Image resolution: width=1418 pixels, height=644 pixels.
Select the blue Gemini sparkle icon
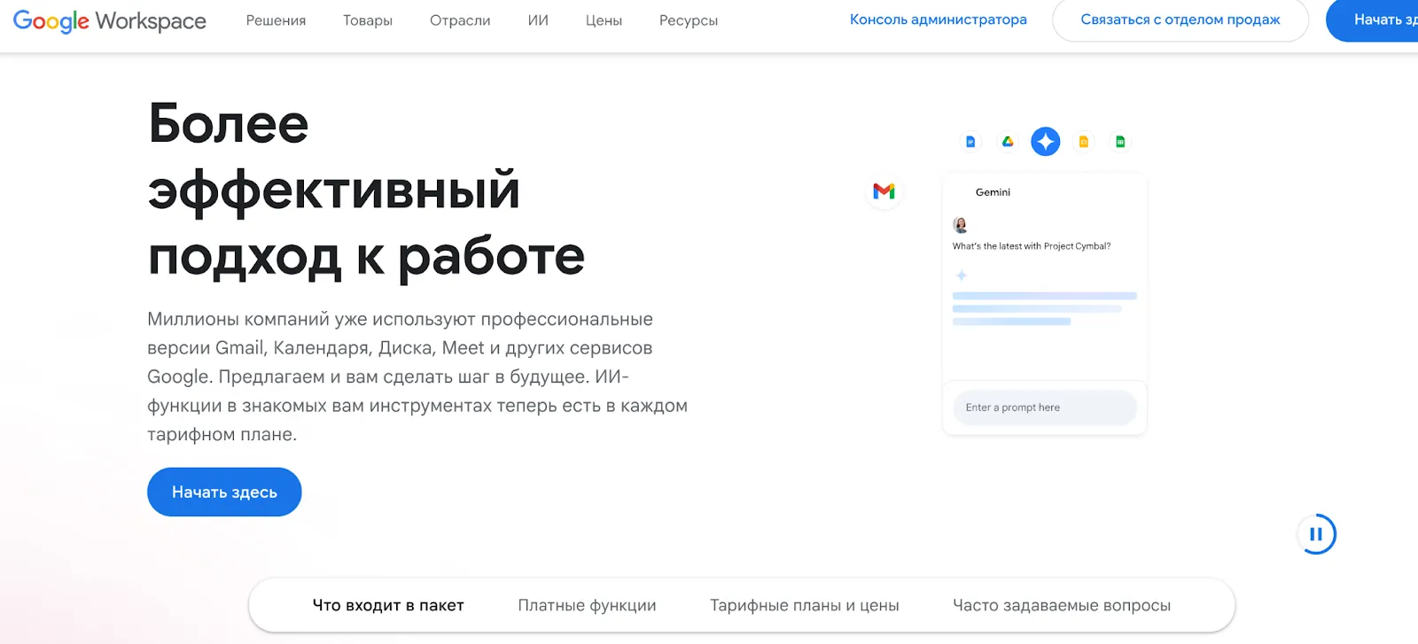1046,142
